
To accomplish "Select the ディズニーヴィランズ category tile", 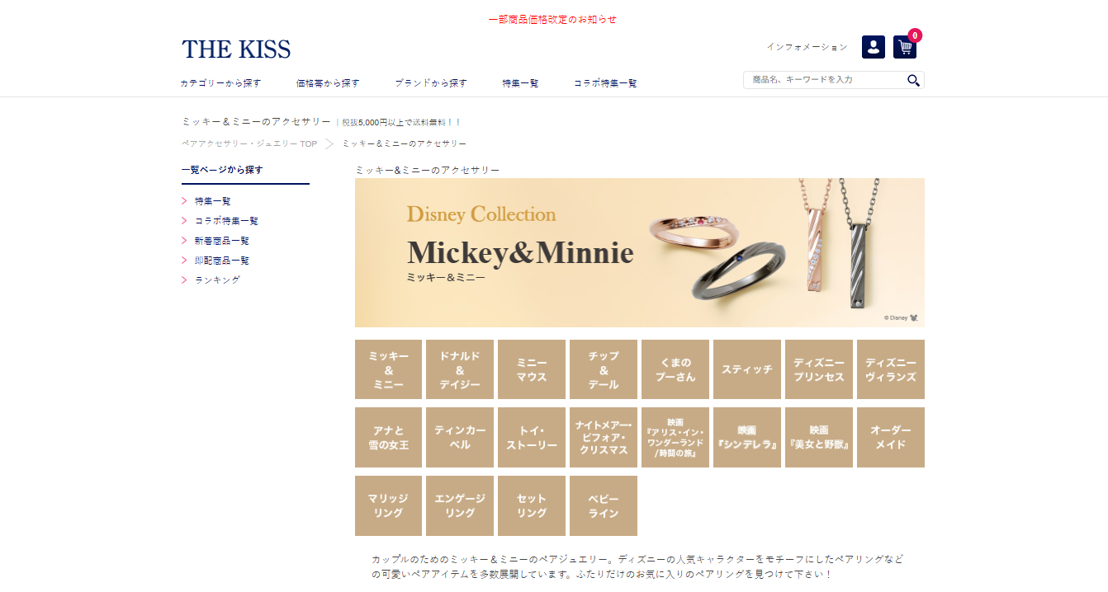I will (891, 369).
